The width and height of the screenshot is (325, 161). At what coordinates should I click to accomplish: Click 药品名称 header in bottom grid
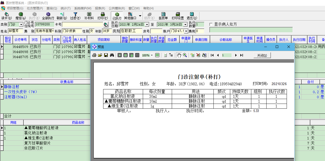78,122
